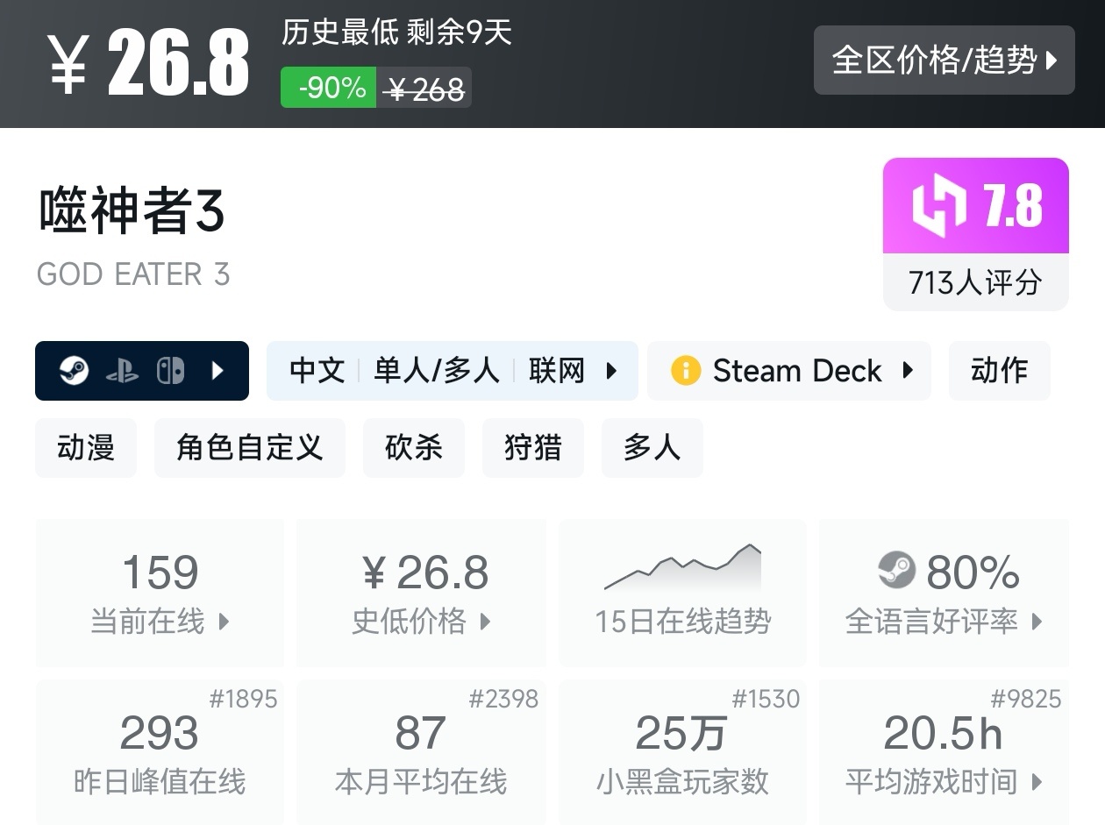The image size is (1105, 825).
Task: Click the Steam platform icon
Action: point(74,371)
